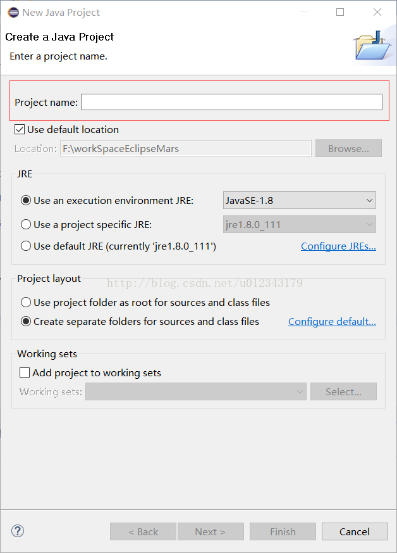Screen dimensions: 397x553
Task: Open Configure JREs link
Action: (338, 246)
